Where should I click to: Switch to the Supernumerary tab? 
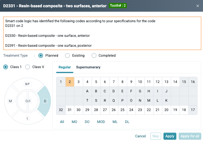pyautogui.click(x=88, y=67)
